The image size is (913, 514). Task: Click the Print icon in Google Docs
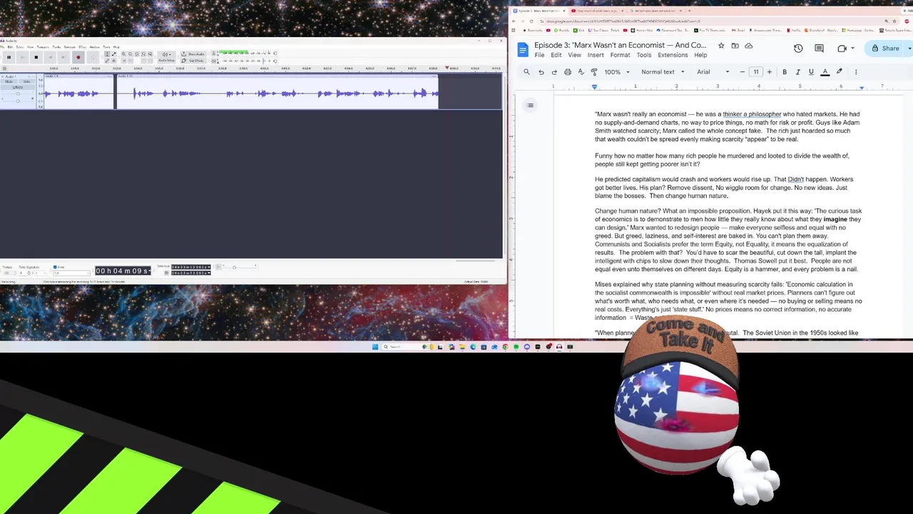point(567,71)
